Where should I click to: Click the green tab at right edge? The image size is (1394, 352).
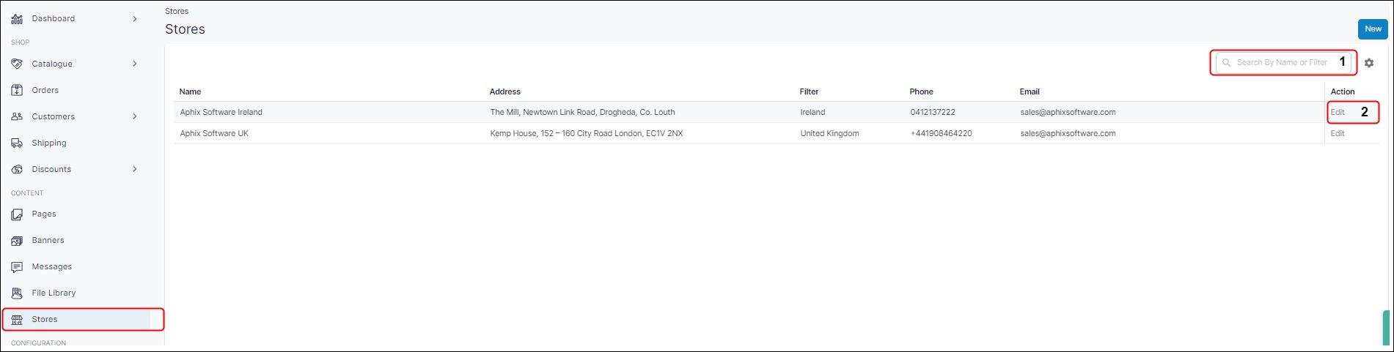(x=1387, y=327)
